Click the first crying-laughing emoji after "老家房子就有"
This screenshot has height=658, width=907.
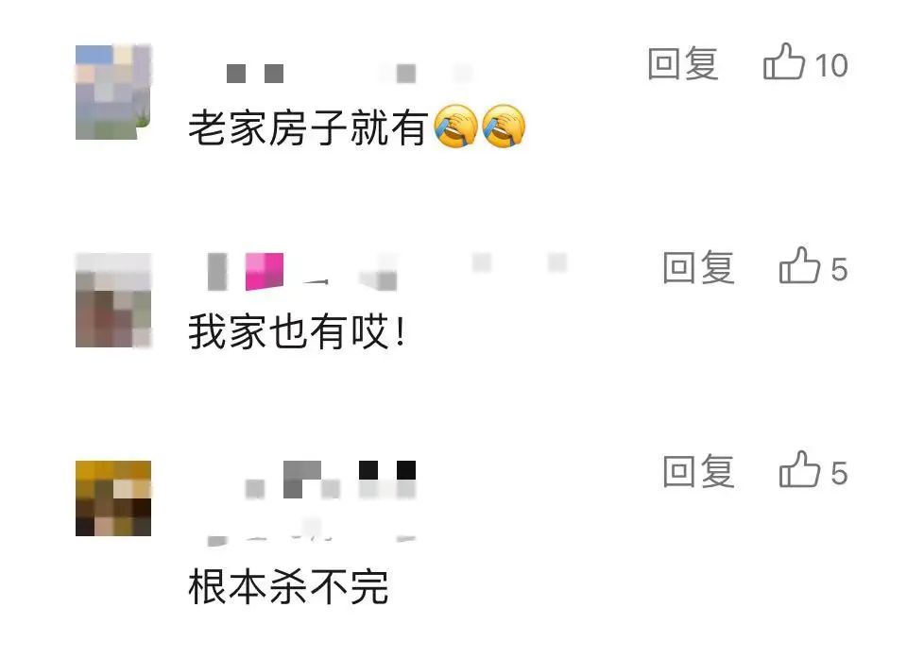pyautogui.click(x=455, y=127)
